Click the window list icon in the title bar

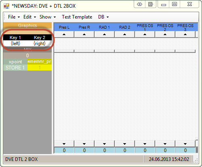tap(151, 4)
